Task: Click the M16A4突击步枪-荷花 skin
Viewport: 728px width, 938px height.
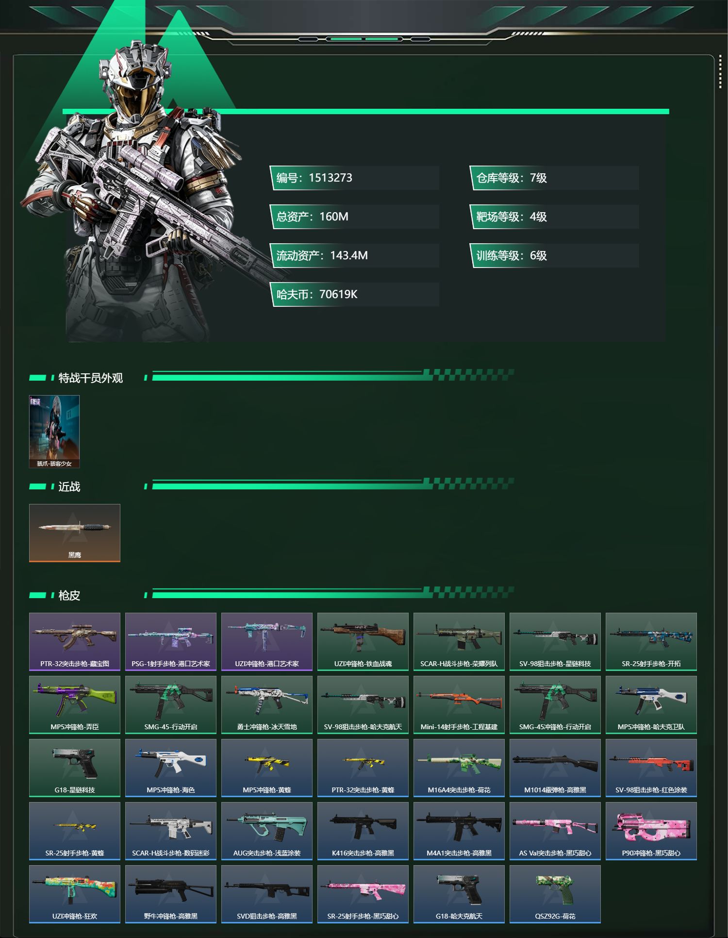Action: coord(459,768)
